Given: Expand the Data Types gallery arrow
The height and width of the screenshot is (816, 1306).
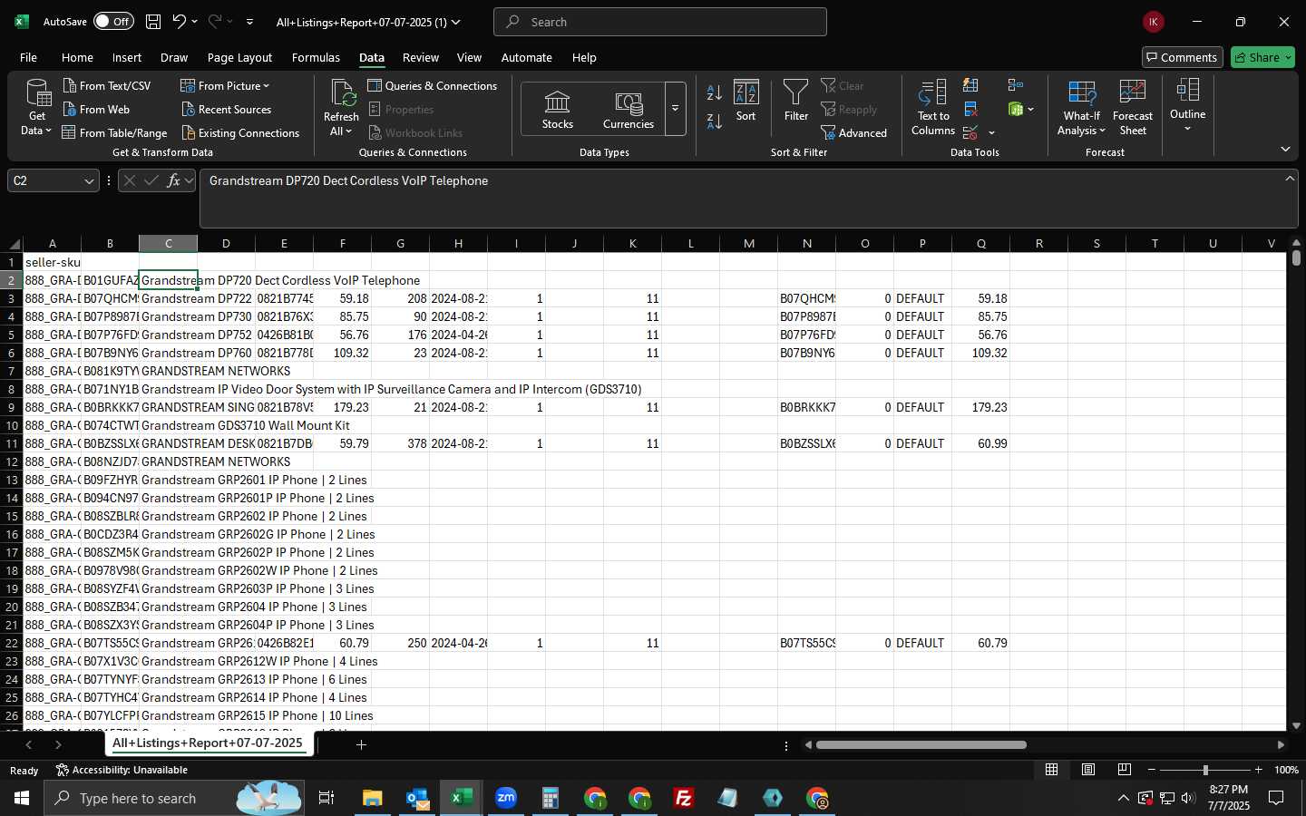Looking at the screenshot, I should 675,109.
